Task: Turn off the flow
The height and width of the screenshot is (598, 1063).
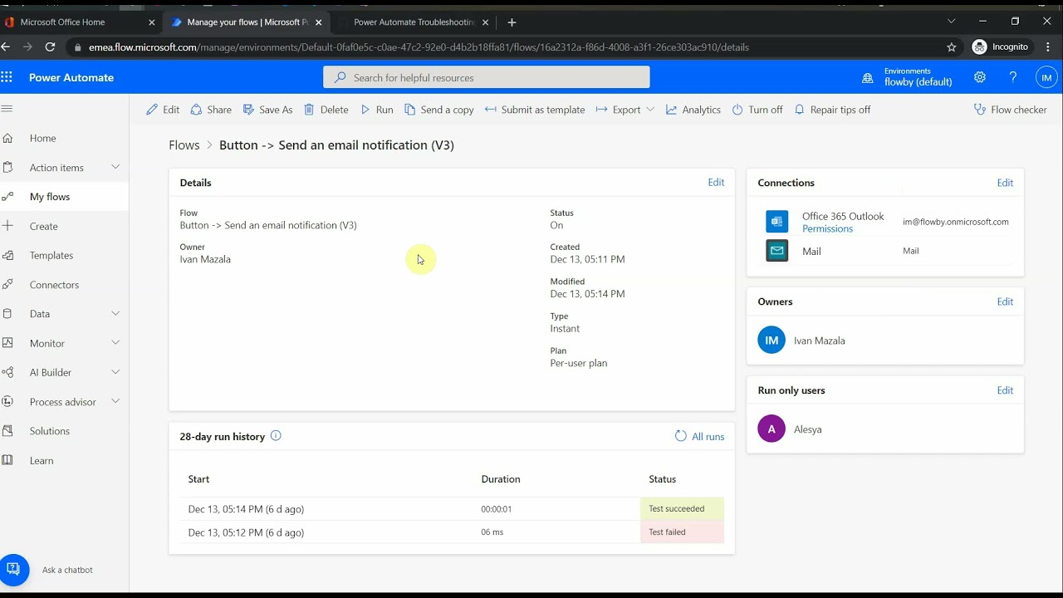Action: pos(757,110)
